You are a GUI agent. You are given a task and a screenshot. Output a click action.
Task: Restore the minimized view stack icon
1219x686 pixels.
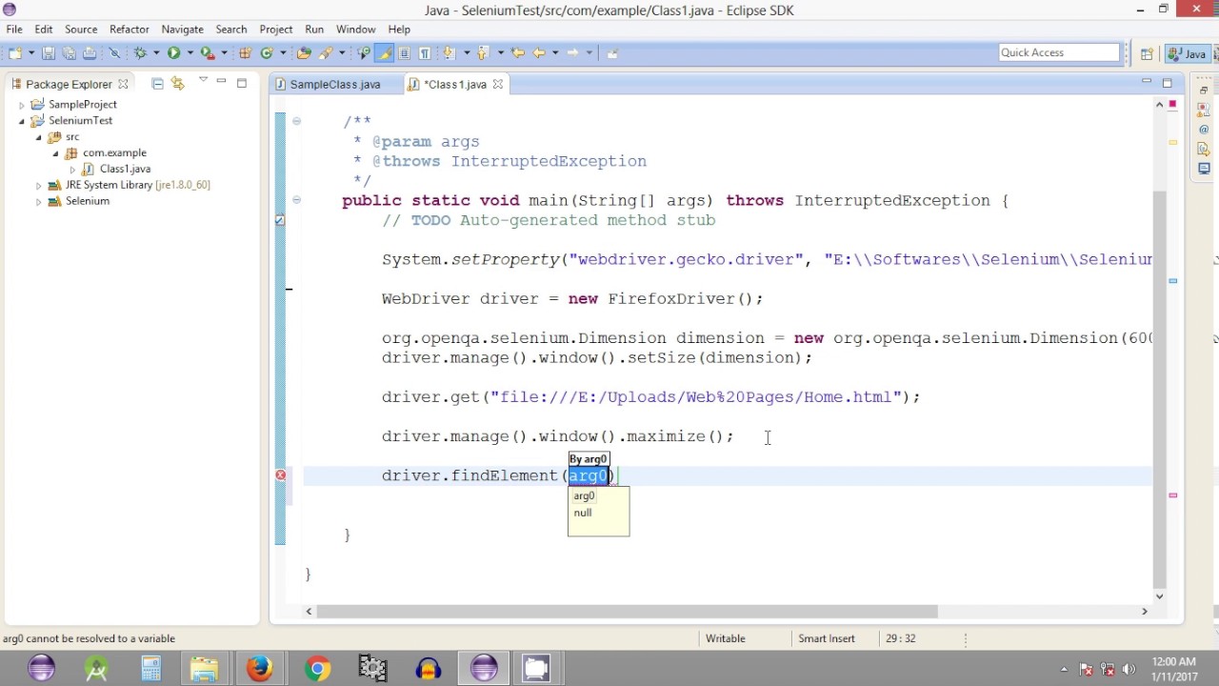1204,91
